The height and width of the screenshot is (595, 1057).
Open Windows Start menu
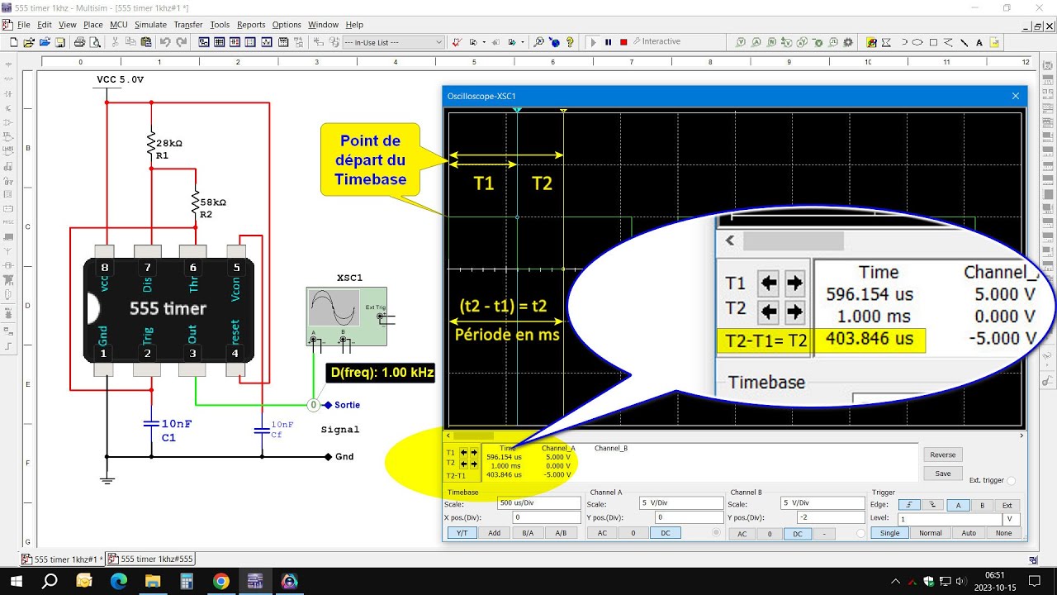(x=16, y=581)
